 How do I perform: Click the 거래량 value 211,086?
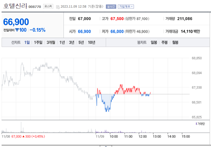(x=185, y=19)
